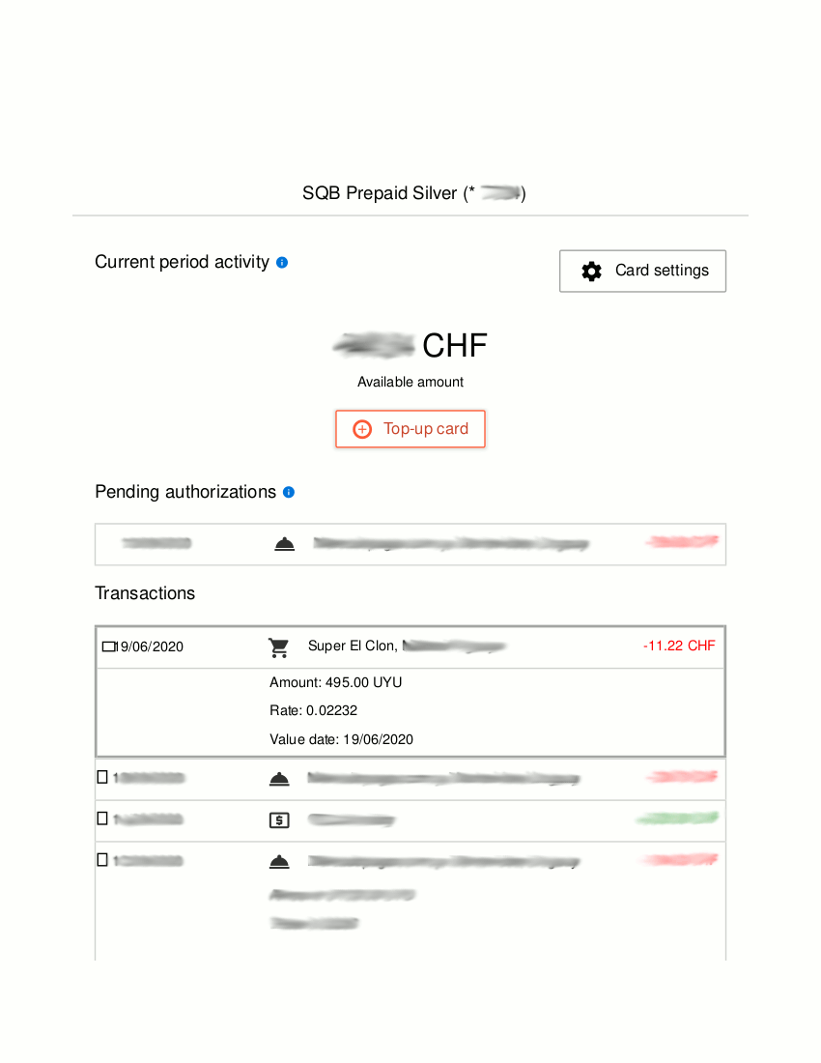Click the Amount: 495.00 UYU detail line
The height and width of the screenshot is (1063, 821).
(x=336, y=682)
